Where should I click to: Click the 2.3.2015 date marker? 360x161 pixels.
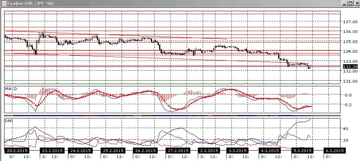point(209,151)
